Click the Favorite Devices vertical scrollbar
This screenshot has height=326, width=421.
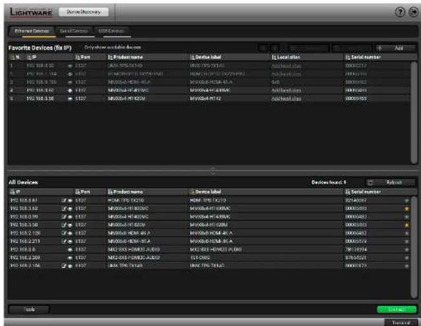click(414, 113)
